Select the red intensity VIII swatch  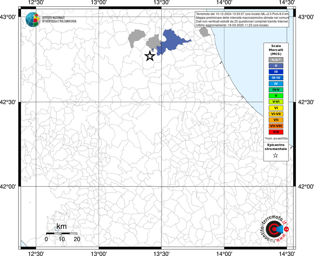(276, 132)
